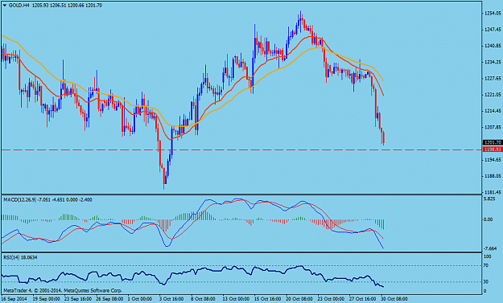Image resolution: width=503 pixels, height=303 pixels.
Task: Click the 27 Oct 16:00 time label
Action: 362,299
